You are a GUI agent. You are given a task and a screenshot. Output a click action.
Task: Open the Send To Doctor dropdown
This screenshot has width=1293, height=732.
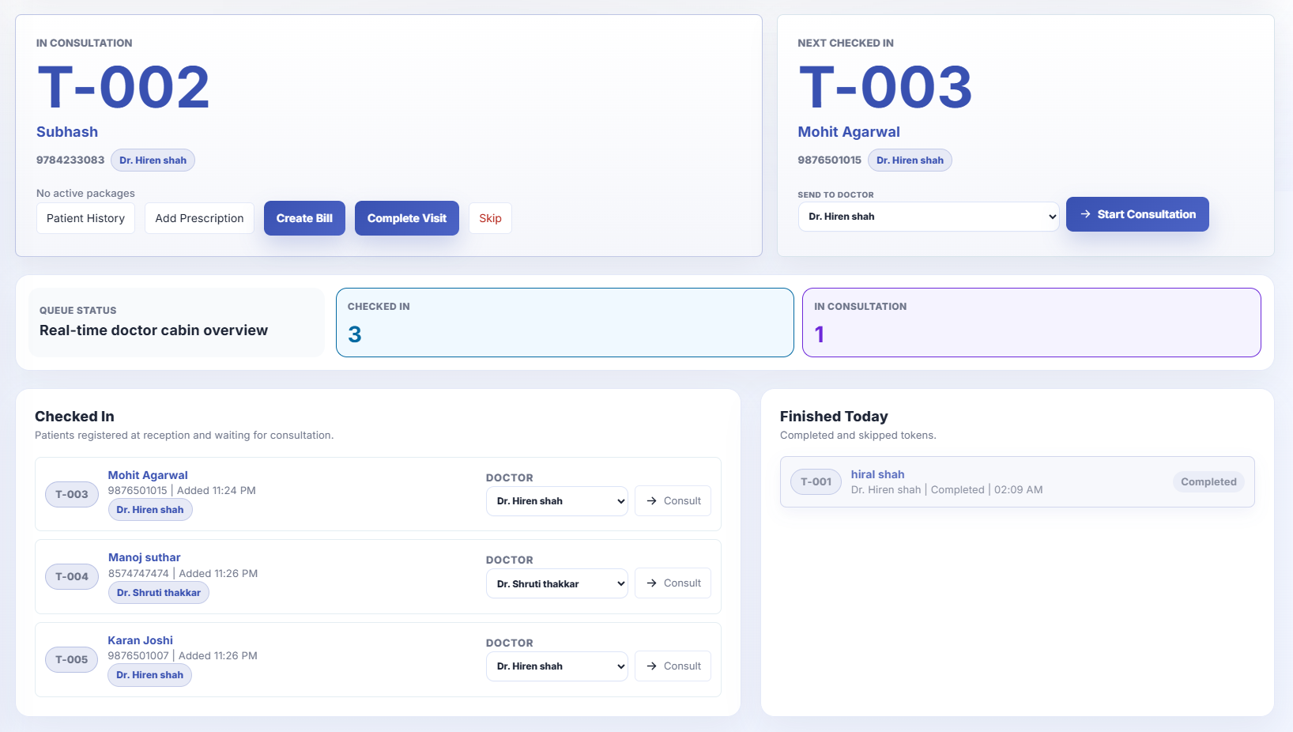tap(928, 217)
